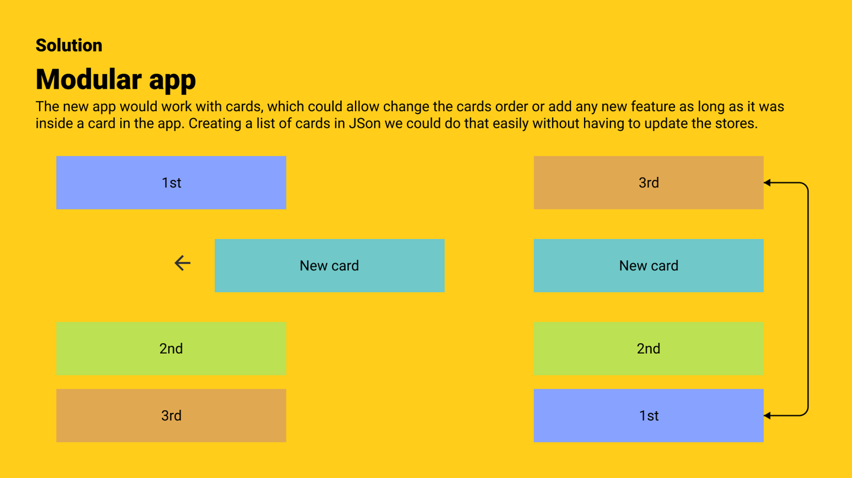The width and height of the screenshot is (852, 478).
Task: Click the arrowhead pointing at right 1st card
Action: 767,416
